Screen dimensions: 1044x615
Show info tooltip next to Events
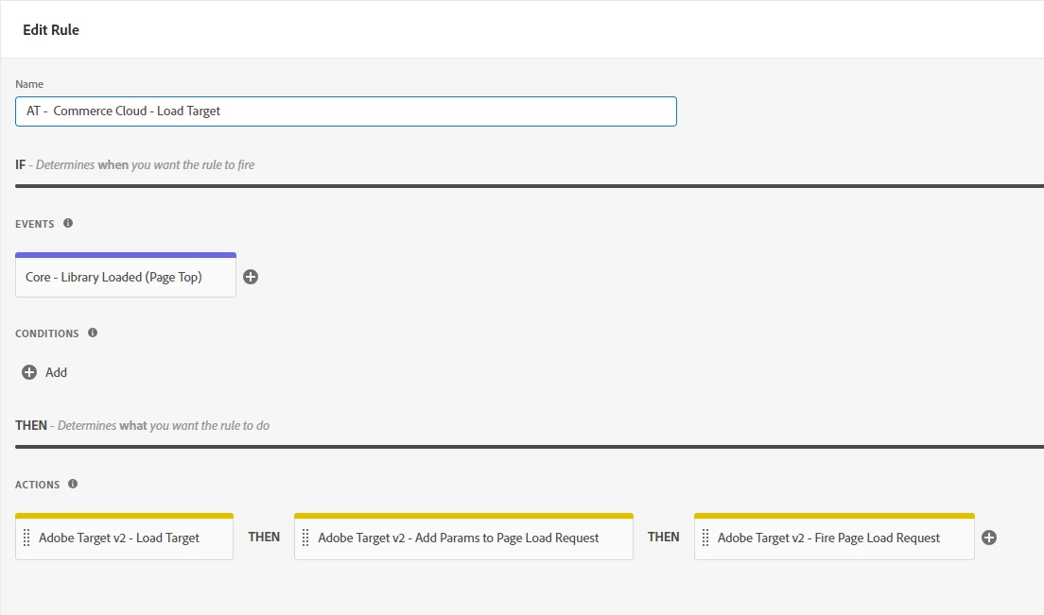[68, 223]
